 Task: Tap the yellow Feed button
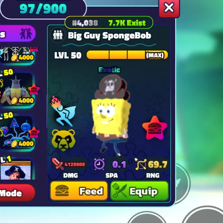pyautogui.click(x=79, y=191)
